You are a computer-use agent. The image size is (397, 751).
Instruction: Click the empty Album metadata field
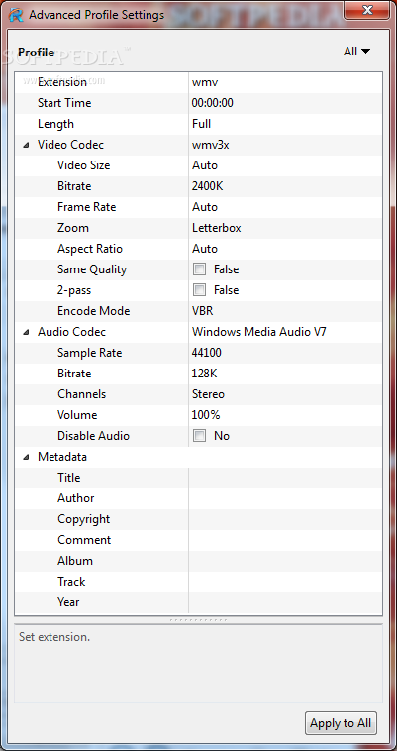click(285, 561)
